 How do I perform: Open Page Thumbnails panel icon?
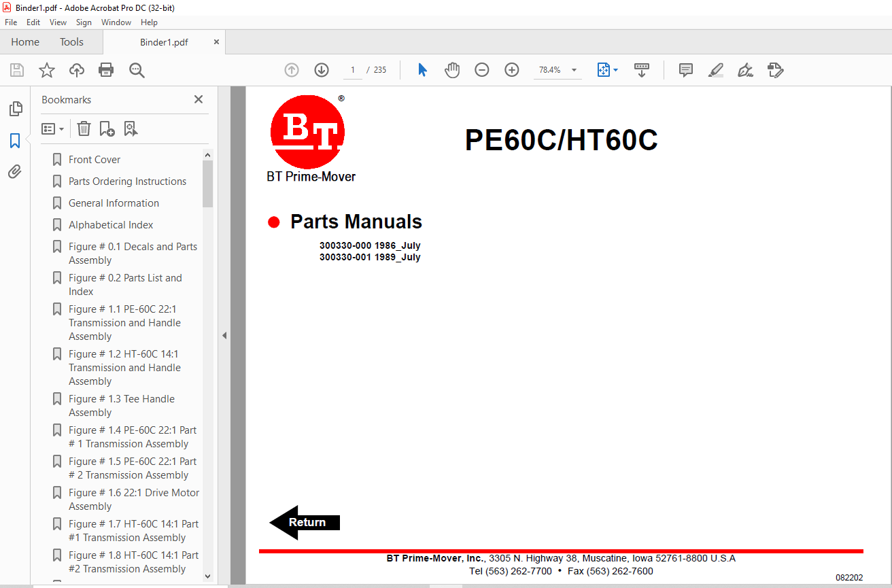point(15,108)
